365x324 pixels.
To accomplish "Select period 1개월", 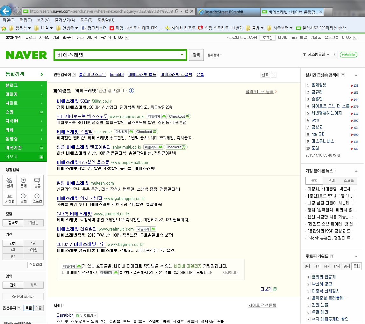I will 33,250.
